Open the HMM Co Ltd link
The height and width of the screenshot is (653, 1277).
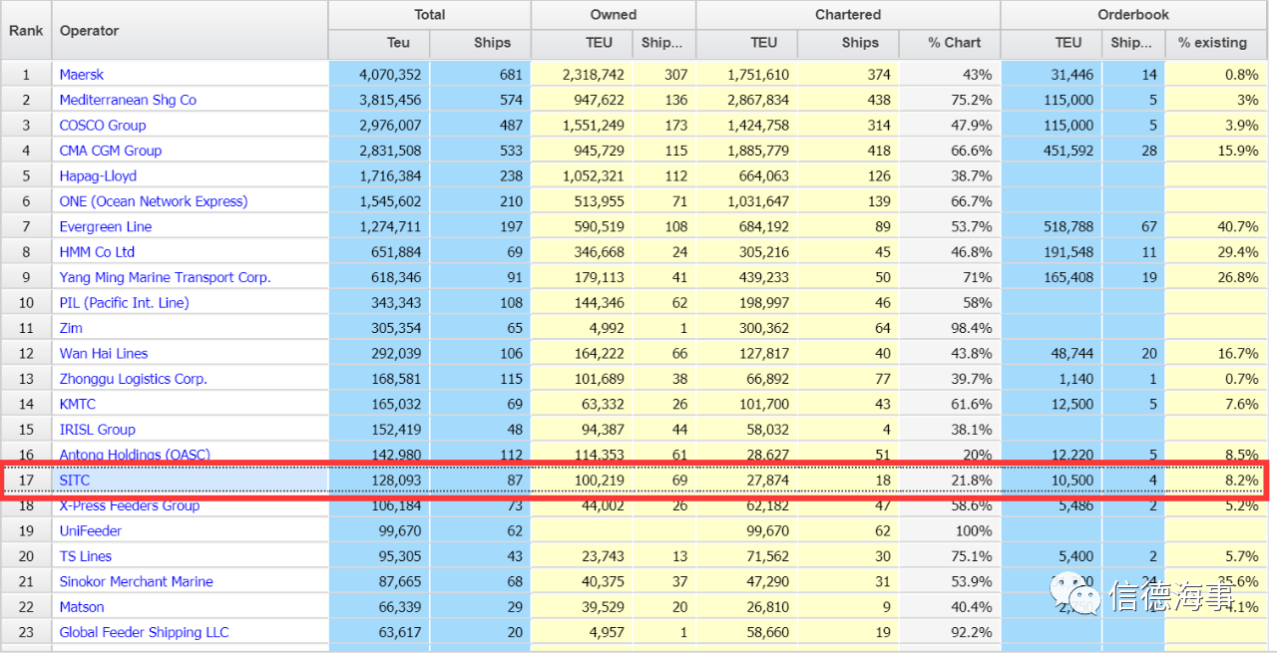[97, 252]
